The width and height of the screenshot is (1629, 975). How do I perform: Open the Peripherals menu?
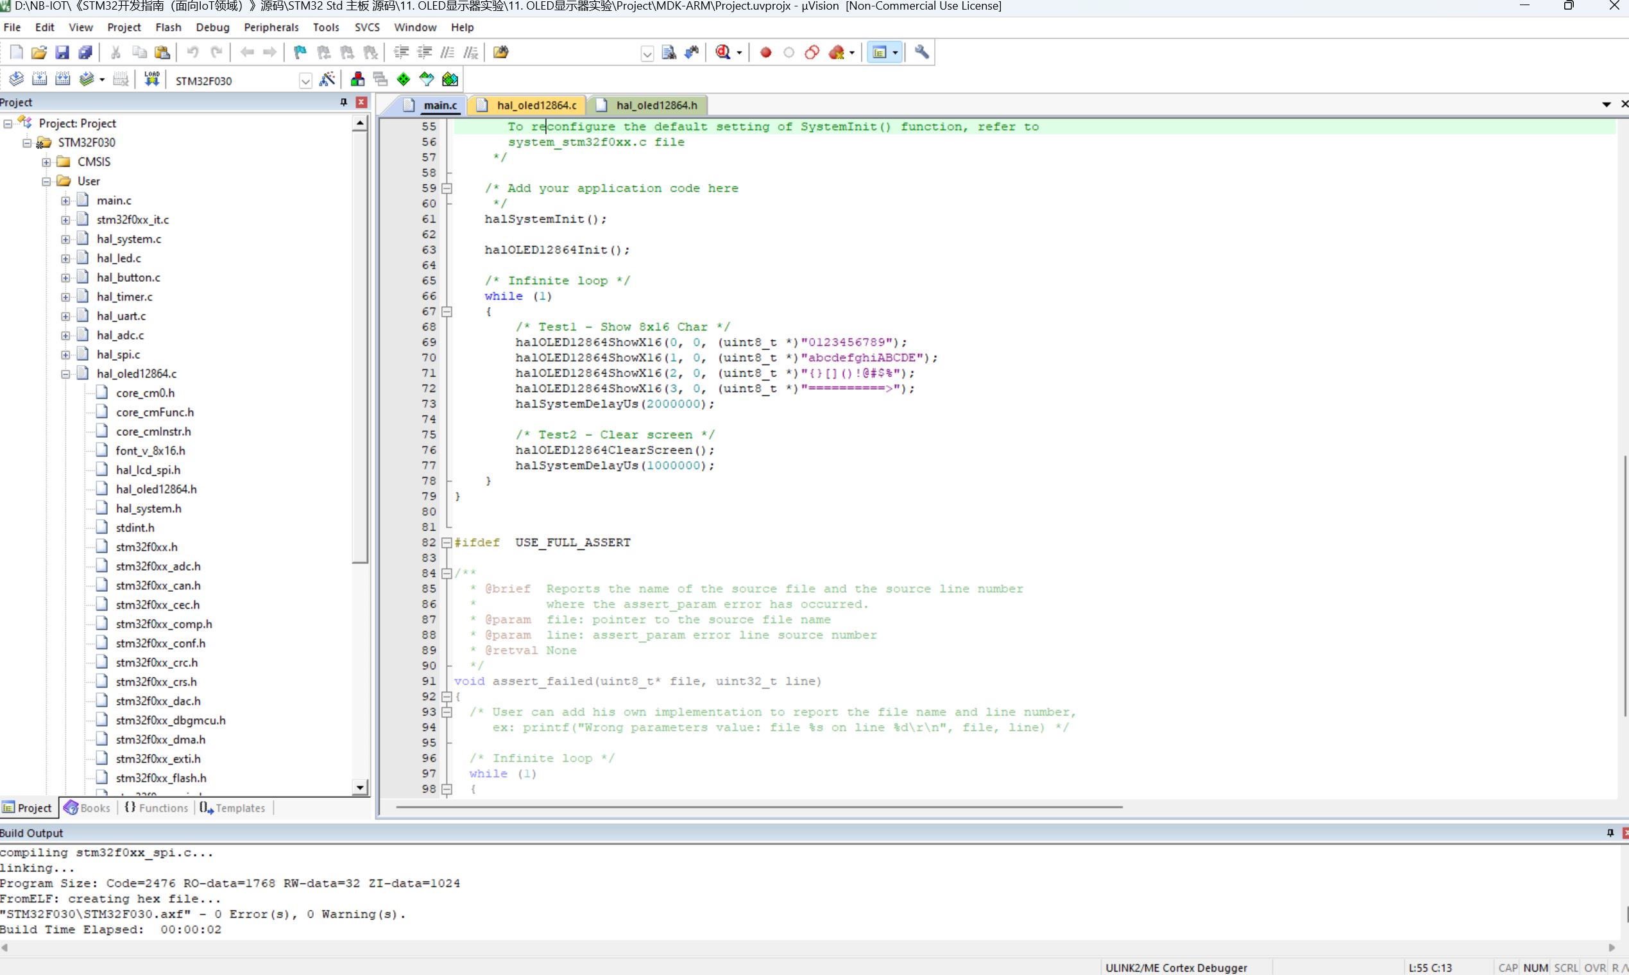271,27
